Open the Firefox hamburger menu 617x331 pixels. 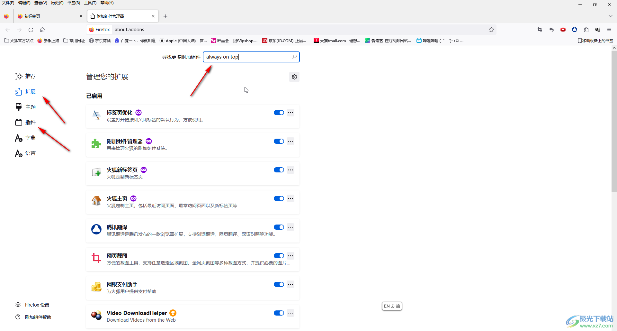[x=609, y=30]
